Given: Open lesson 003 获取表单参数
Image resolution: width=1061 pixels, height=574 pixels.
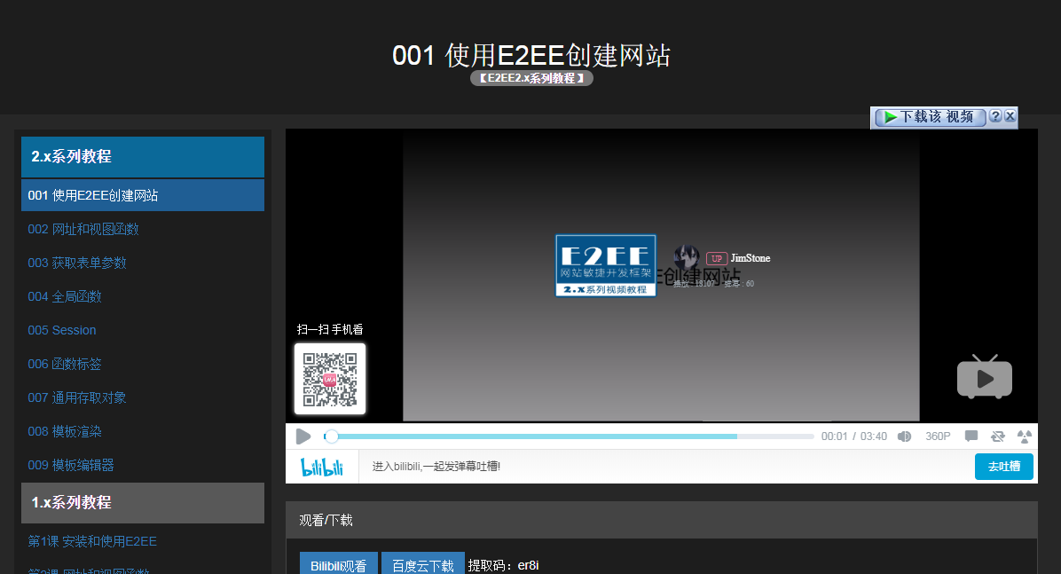Looking at the screenshot, I should [77, 263].
